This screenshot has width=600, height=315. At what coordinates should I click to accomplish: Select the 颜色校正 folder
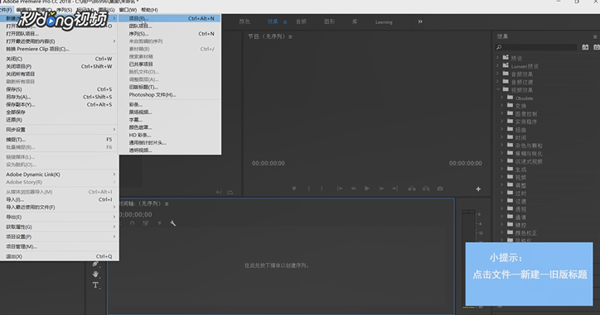[x=525, y=233]
